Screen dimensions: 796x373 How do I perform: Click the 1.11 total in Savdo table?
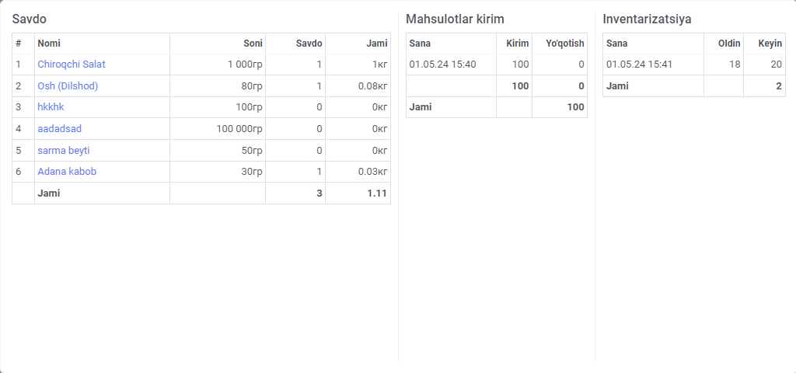pos(377,193)
